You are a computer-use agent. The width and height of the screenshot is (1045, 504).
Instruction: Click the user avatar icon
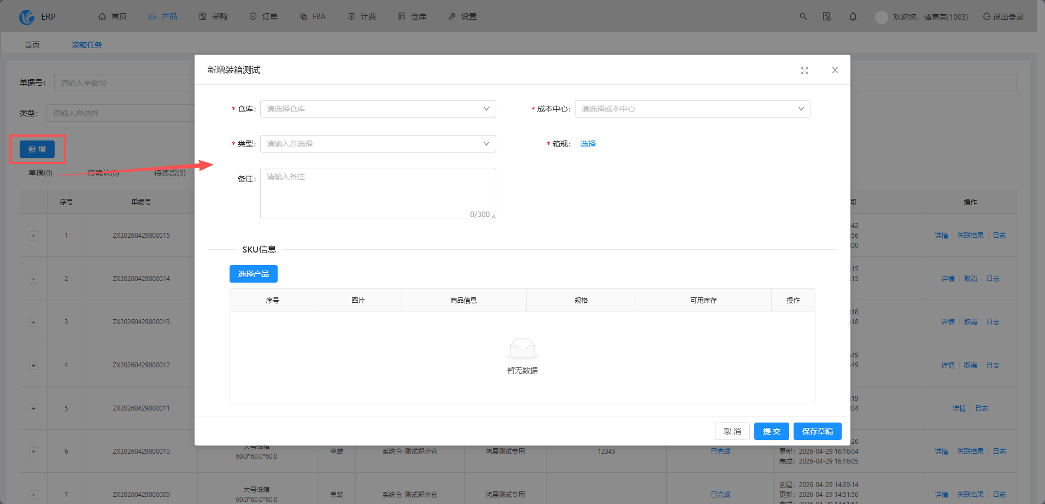tap(882, 17)
